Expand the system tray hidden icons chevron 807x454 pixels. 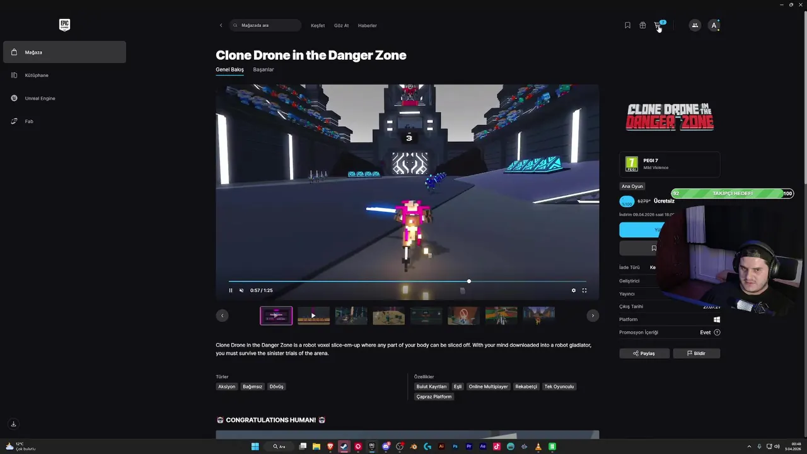click(x=749, y=446)
